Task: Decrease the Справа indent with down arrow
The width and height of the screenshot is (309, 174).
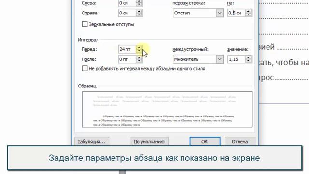Action: coord(139,15)
